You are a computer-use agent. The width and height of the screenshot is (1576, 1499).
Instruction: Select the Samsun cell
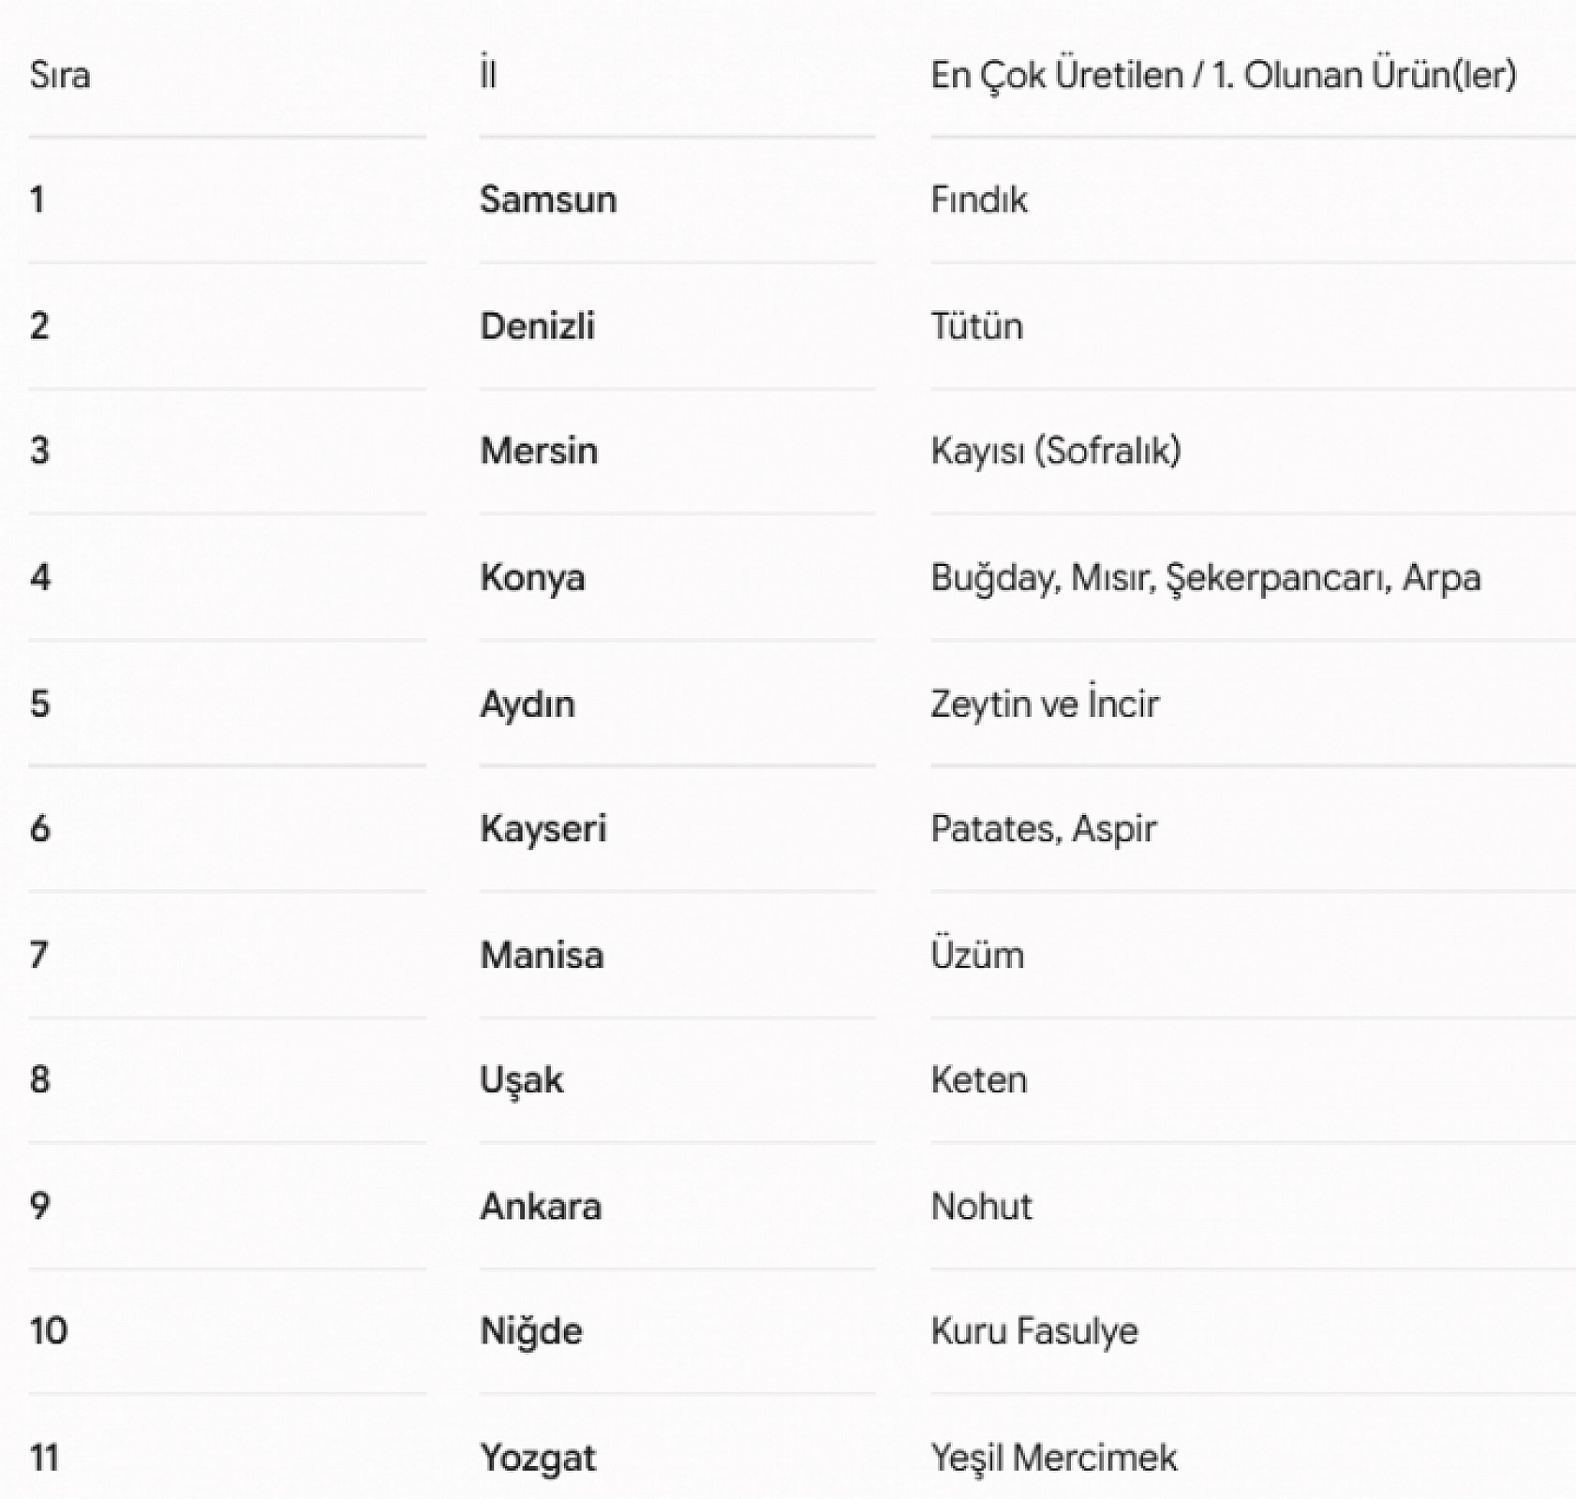coord(548,200)
